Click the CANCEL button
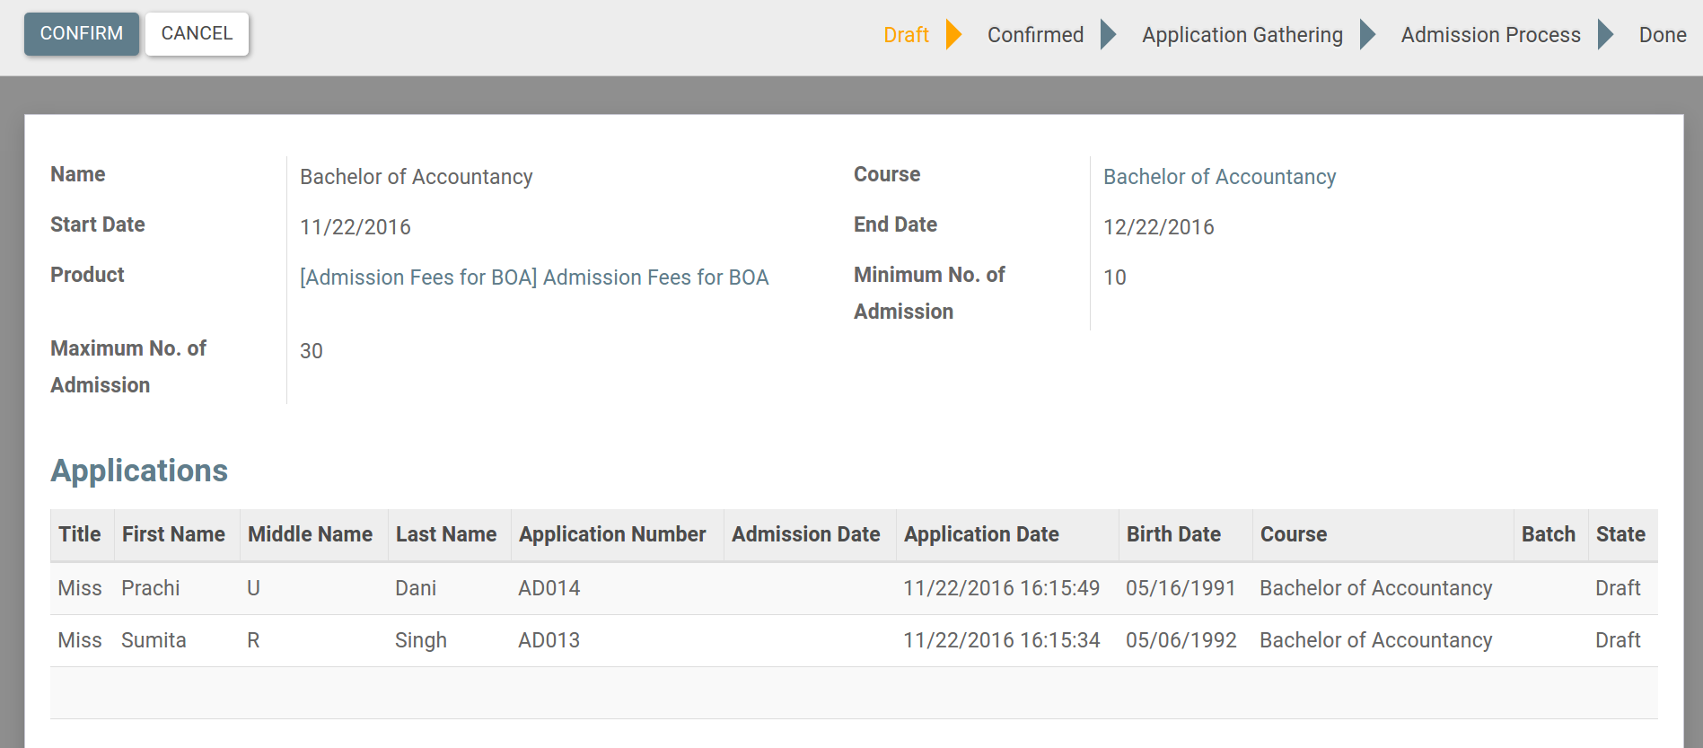 click(197, 34)
